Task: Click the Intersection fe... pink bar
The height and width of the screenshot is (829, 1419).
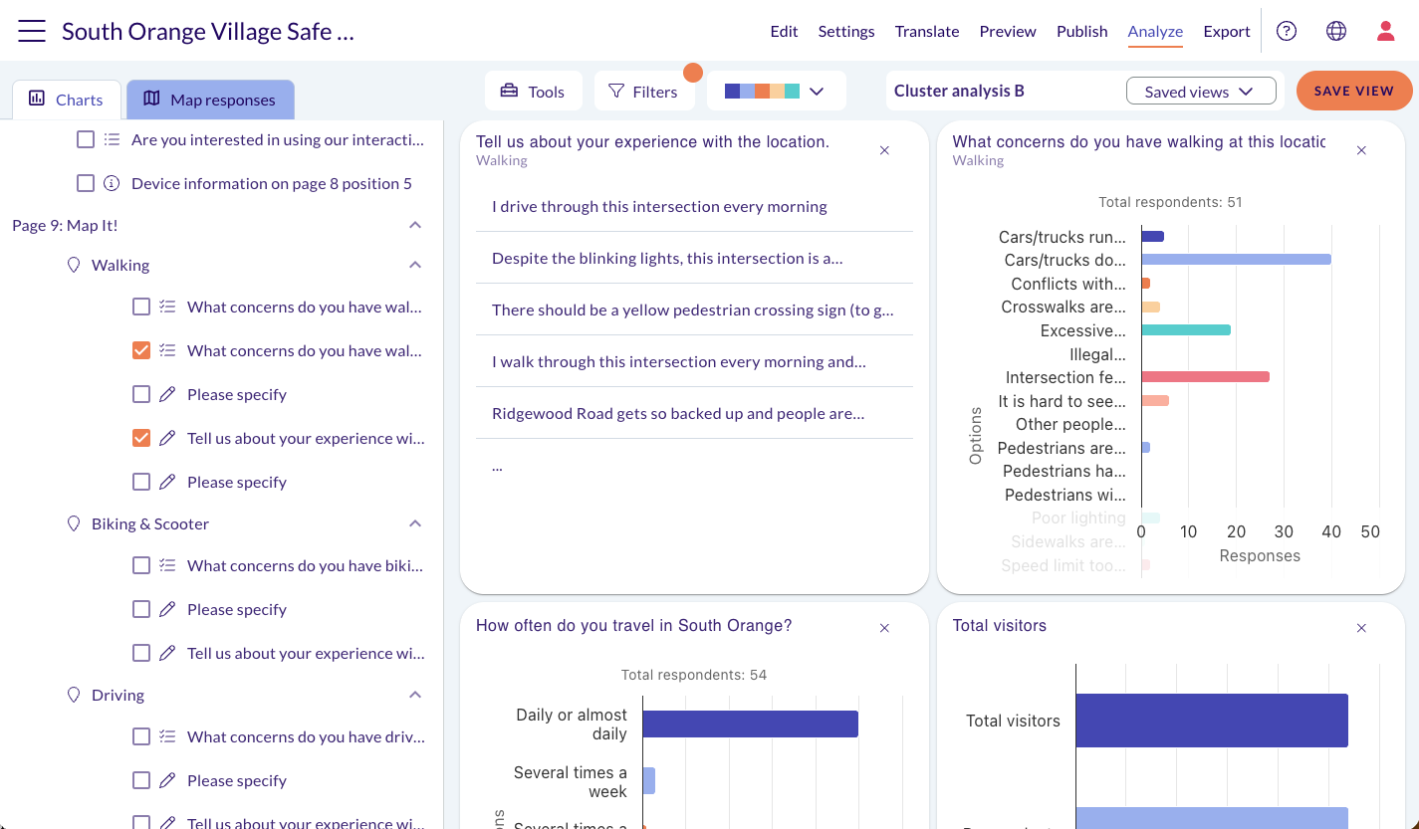Action: 1205,377
